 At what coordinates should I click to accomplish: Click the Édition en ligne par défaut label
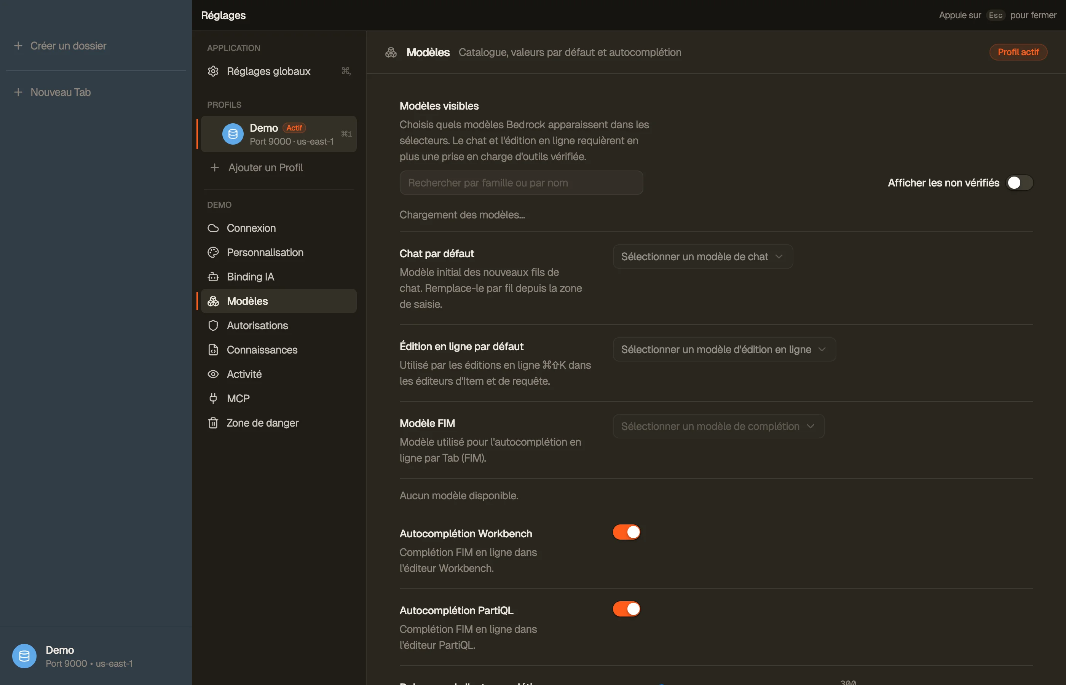[x=461, y=347]
